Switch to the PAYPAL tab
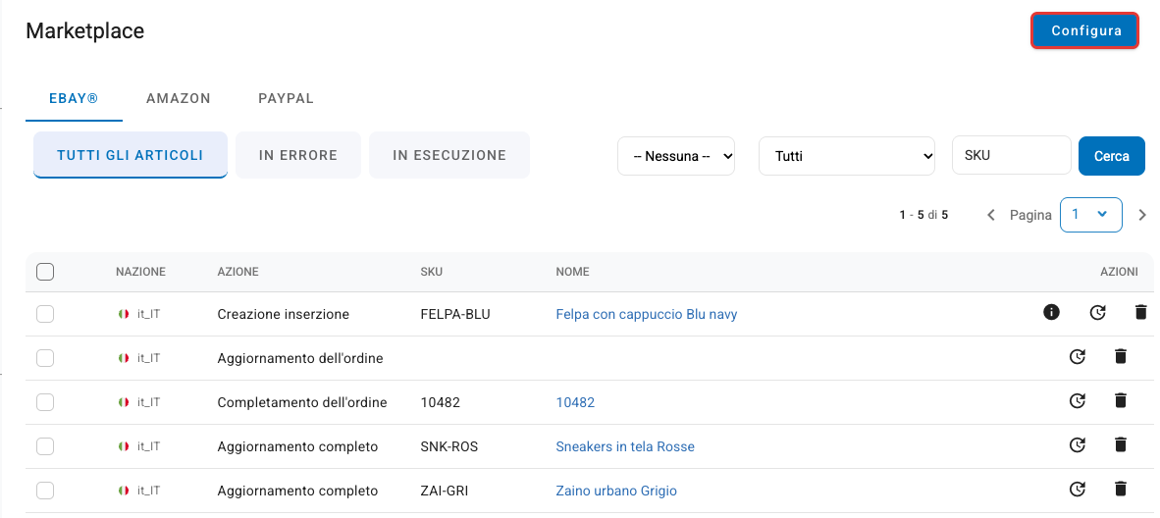The height and width of the screenshot is (518, 1160). (x=287, y=98)
